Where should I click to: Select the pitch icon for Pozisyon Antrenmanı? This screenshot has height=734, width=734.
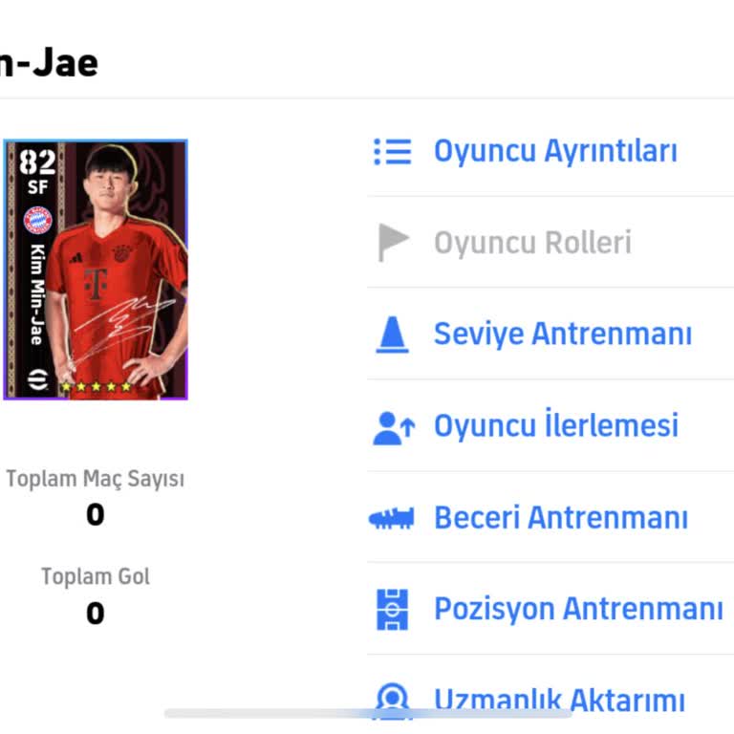point(392,609)
